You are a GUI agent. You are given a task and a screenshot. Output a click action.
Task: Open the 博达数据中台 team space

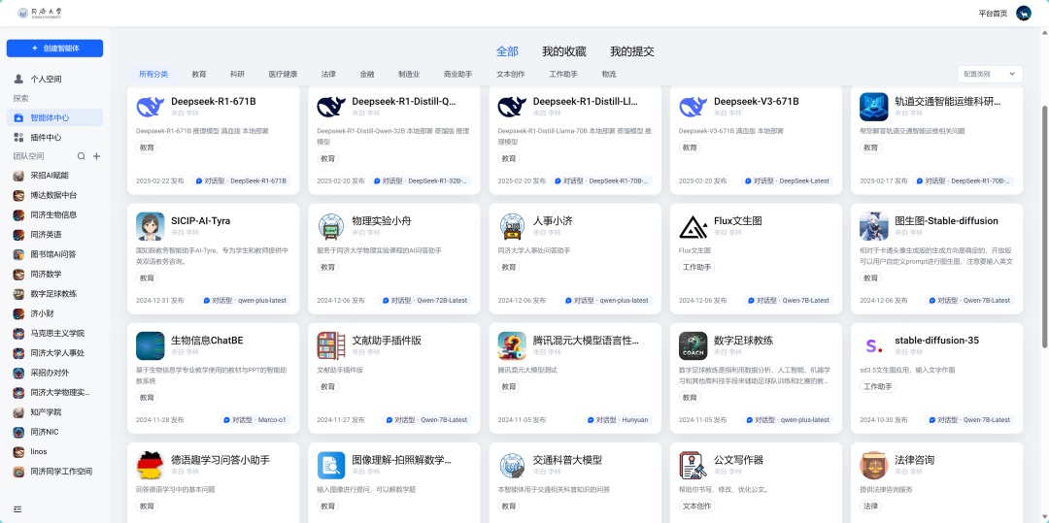point(54,195)
